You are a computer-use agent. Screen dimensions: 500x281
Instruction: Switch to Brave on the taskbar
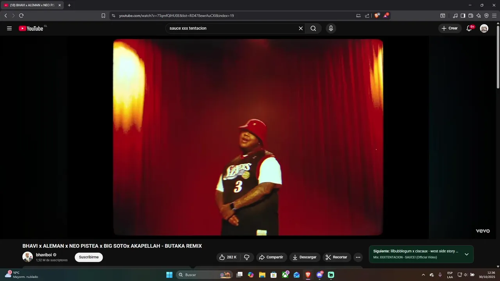pyautogui.click(x=308, y=275)
